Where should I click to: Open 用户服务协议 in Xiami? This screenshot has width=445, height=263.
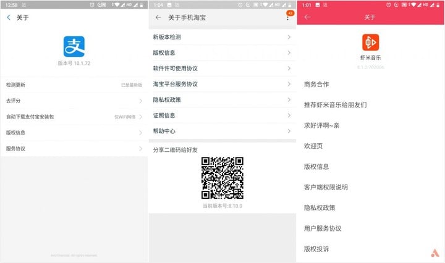(x=323, y=228)
